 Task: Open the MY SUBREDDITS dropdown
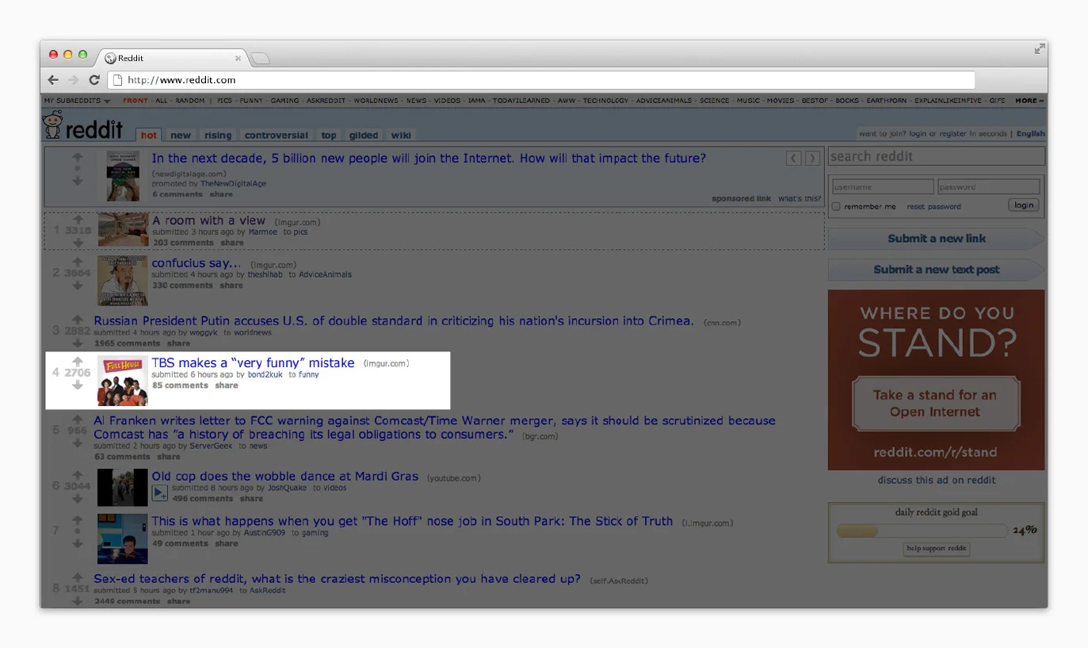point(77,101)
